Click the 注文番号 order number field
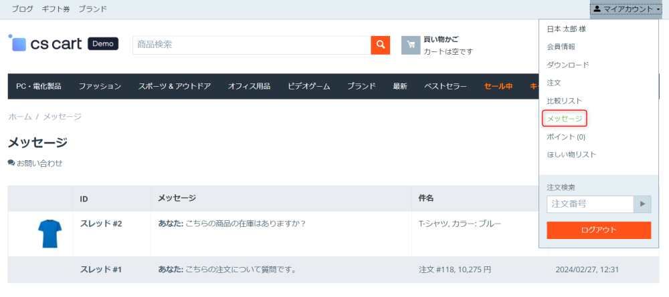Image resolution: width=669 pixels, height=297 pixels. [x=590, y=204]
